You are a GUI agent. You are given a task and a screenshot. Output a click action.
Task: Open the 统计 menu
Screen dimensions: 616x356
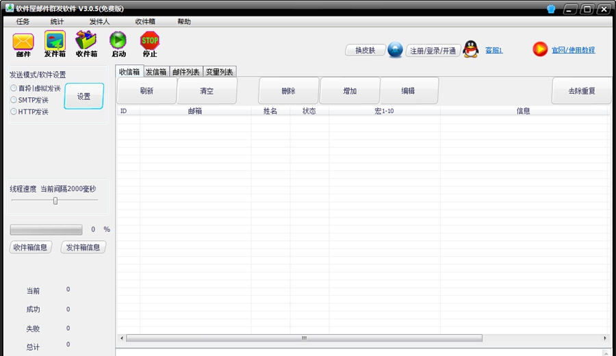[57, 21]
